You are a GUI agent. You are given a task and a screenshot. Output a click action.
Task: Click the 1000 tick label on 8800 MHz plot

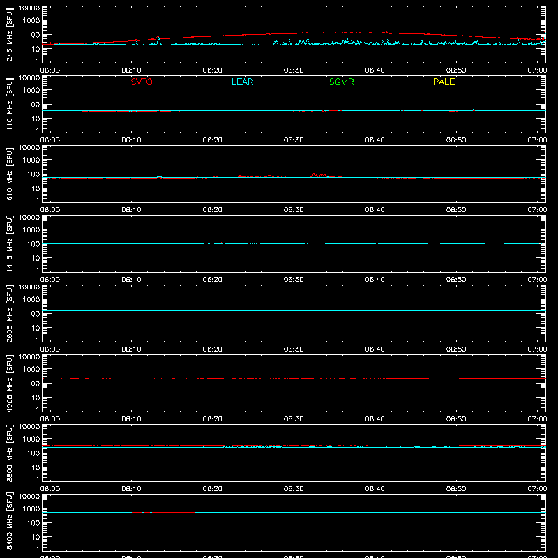tap(31, 439)
